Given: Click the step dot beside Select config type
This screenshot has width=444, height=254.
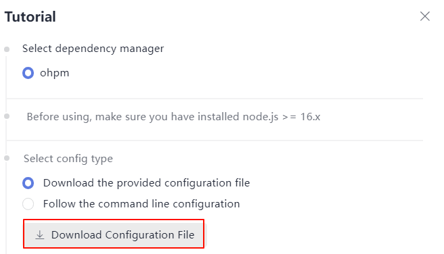Looking at the screenshot, I should (7, 158).
